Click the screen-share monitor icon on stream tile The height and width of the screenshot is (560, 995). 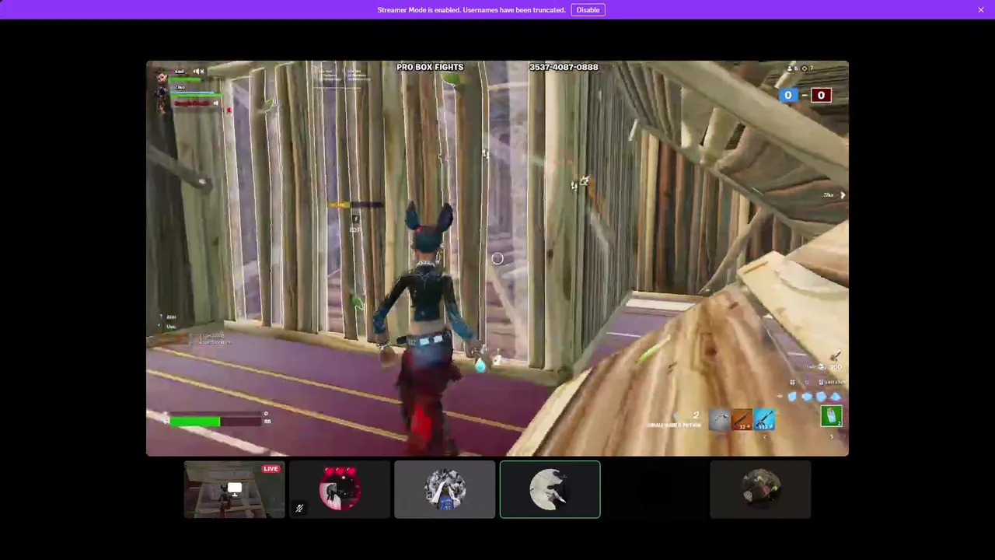pos(235,489)
